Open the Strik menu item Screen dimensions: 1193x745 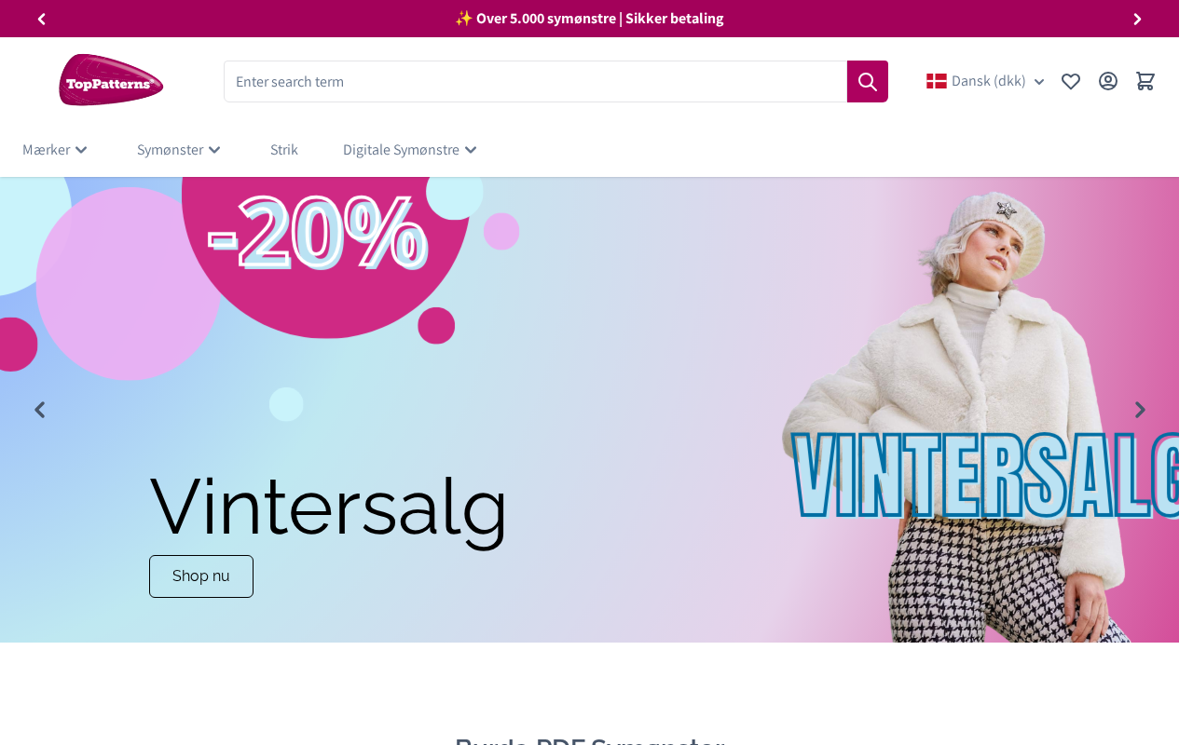click(284, 150)
